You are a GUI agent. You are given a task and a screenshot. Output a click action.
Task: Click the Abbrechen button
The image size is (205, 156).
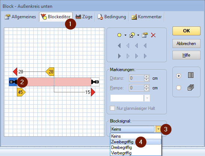tap(186, 44)
